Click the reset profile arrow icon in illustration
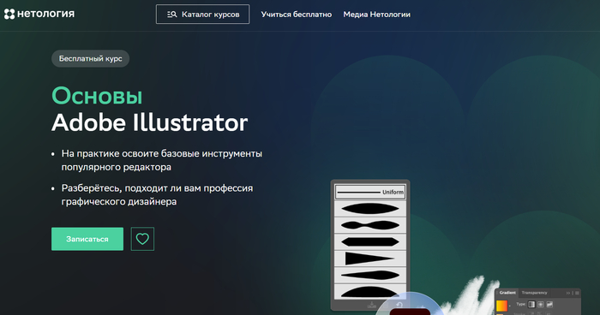Screen dimensions: 600x315 click(x=399, y=305)
